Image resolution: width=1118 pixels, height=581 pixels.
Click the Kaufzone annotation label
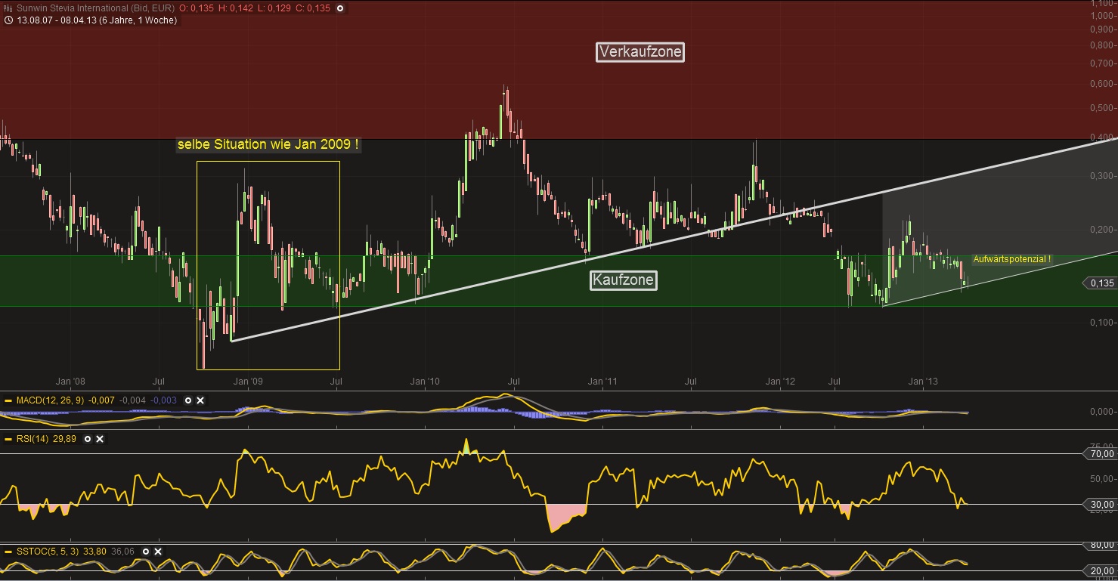(624, 280)
